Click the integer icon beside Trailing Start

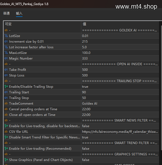tap(6, 92)
